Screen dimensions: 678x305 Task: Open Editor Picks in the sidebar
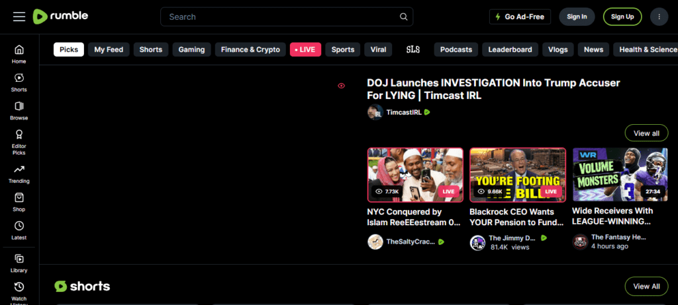[x=19, y=143]
